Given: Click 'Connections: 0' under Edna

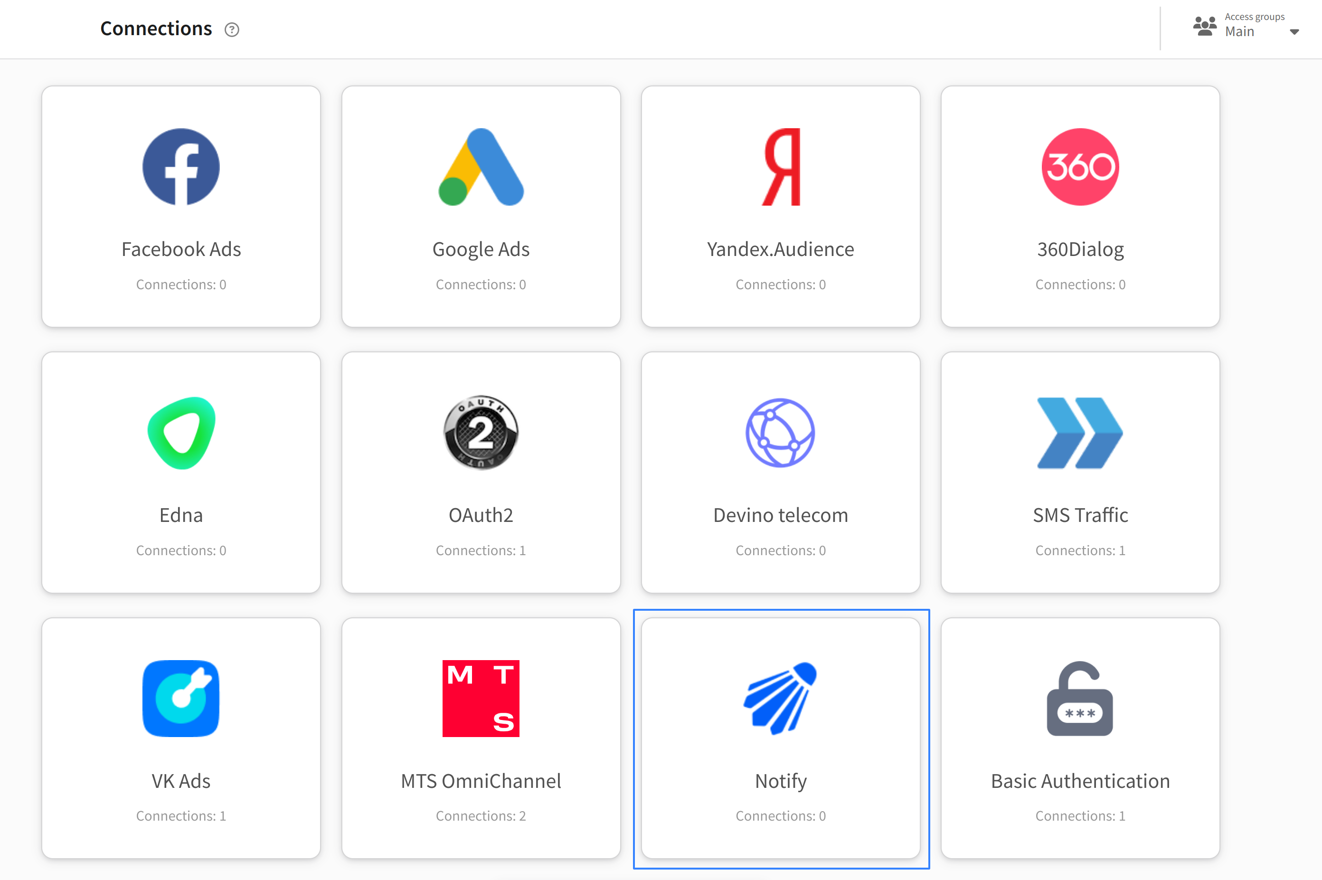Looking at the screenshot, I should (181, 550).
